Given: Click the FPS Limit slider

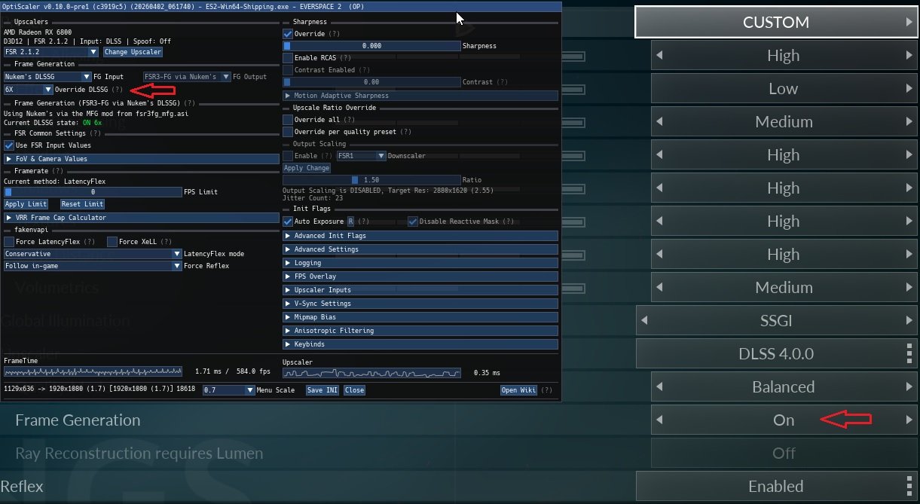Looking at the screenshot, I should click(93, 192).
